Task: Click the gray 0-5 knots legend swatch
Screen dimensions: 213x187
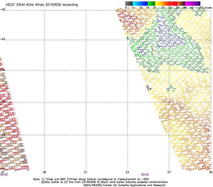Action: coord(129,3)
